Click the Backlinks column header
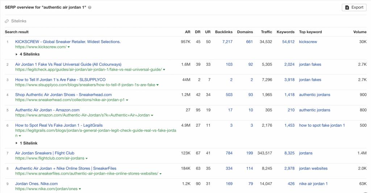Image resolution: width=371 pixels, height=193 pixels. pyautogui.click(x=224, y=32)
